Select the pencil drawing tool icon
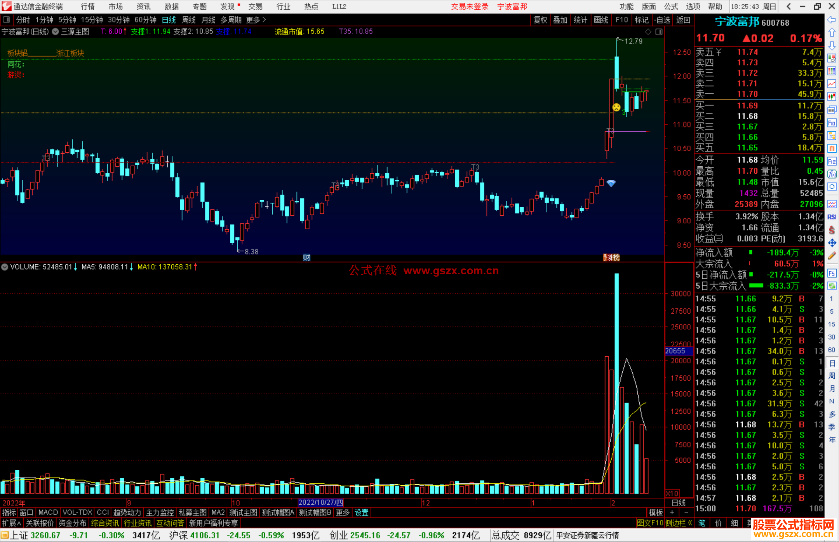839x542 pixels. (x=832, y=256)
